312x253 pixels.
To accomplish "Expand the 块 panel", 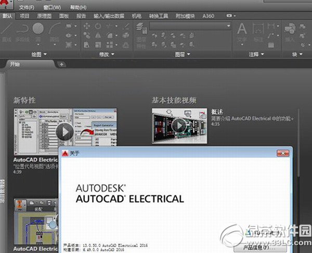I will coord(297,54).
